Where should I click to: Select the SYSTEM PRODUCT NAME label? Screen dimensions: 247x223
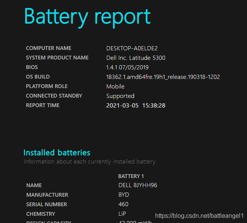[57, 58]
